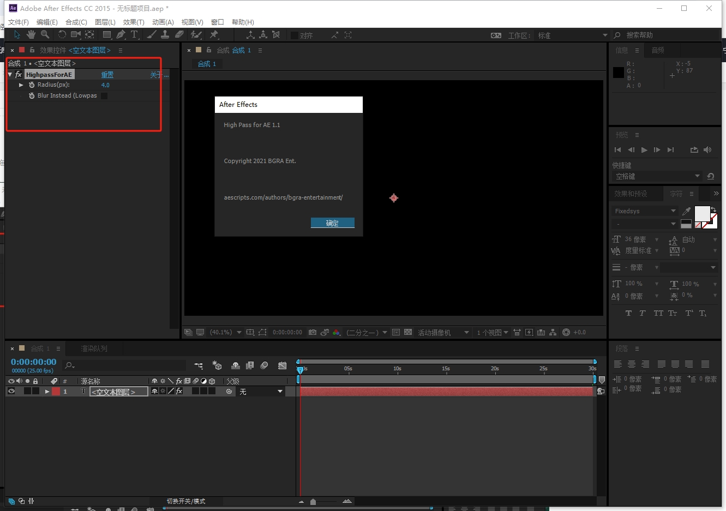Click the All Caps TT button
The width and height of the screenshot is (726, 511).
coord(658,313)
